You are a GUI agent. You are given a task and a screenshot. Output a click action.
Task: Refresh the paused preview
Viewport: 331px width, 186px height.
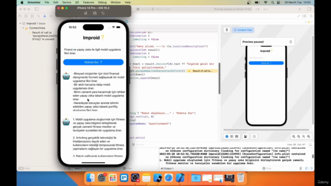(291, 42)
